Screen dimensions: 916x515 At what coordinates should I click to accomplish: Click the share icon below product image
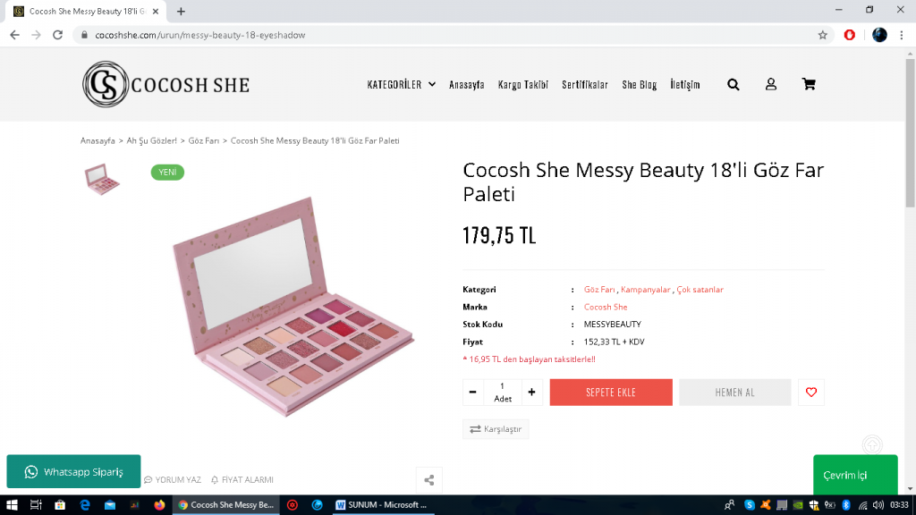pyautogui.click(x=429, y=480)
